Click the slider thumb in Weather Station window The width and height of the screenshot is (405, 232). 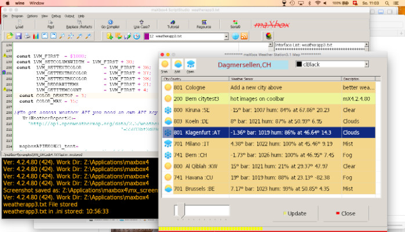point(182,211)
